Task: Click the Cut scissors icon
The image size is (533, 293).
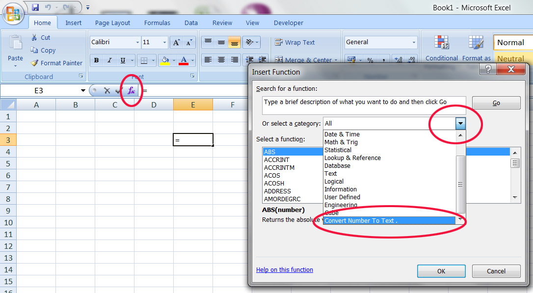Action: [x=34, y=37]
